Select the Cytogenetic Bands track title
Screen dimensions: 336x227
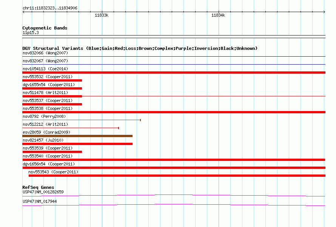coord(45,28)
